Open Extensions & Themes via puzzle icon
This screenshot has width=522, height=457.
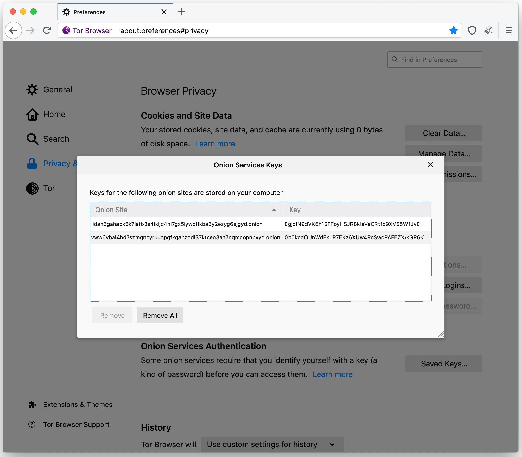click(32, 404)
